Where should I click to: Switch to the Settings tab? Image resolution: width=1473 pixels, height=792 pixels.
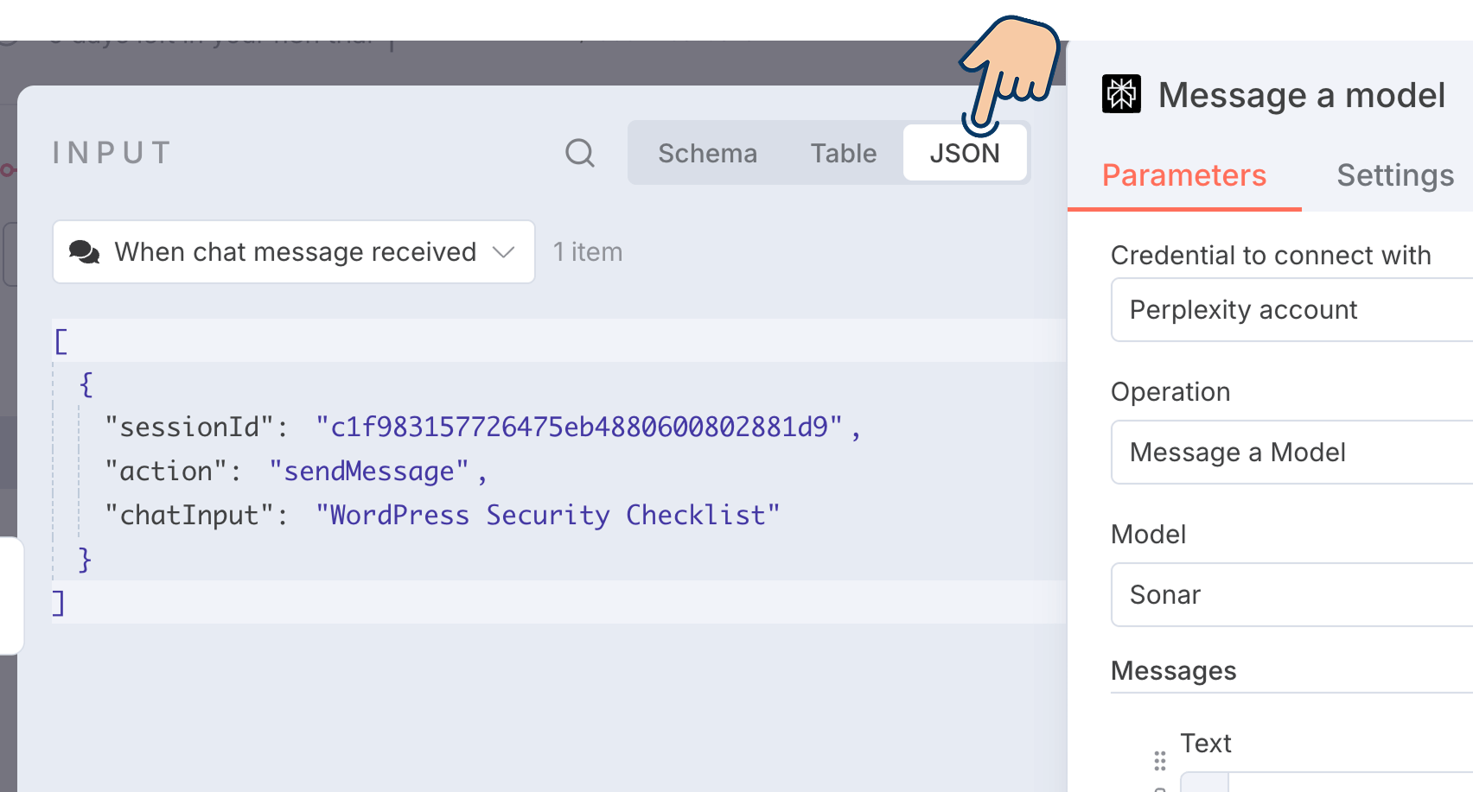(x=1394, y=176)
